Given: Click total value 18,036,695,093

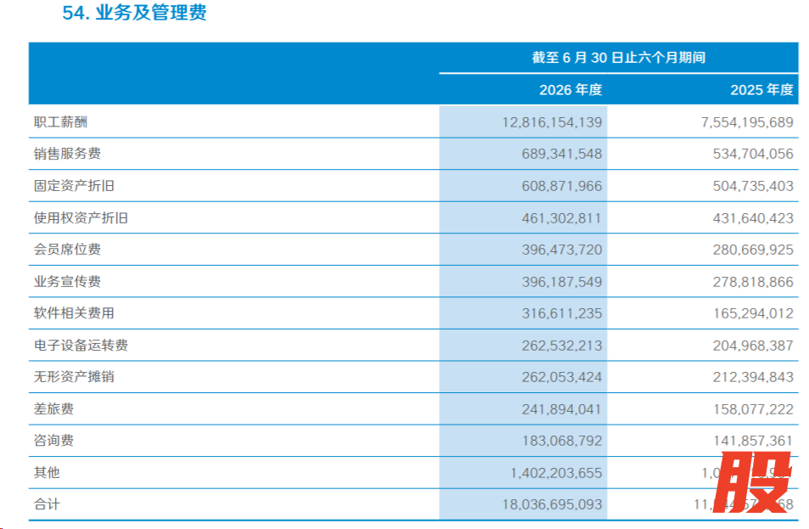Looking at the screenshot, I should [x=552, y=504].
